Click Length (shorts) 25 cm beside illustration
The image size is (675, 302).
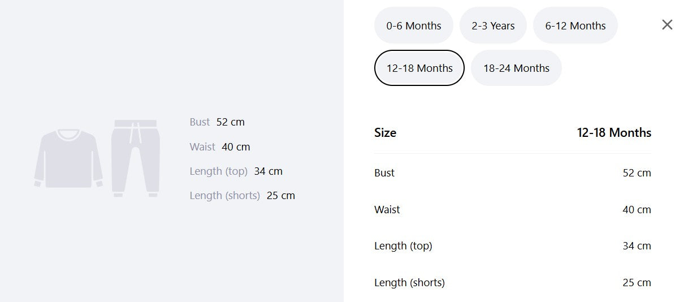click(243, 195)
